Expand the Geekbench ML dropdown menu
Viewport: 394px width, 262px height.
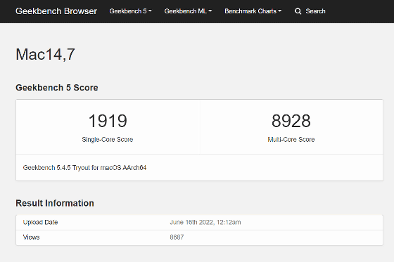pos(188,11)
